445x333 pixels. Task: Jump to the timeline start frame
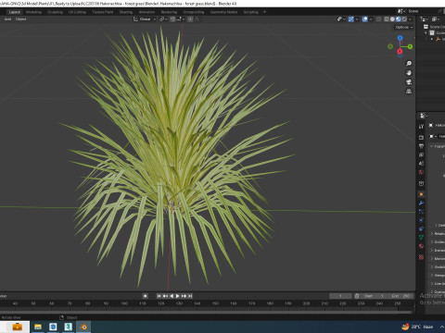point(159,296)
